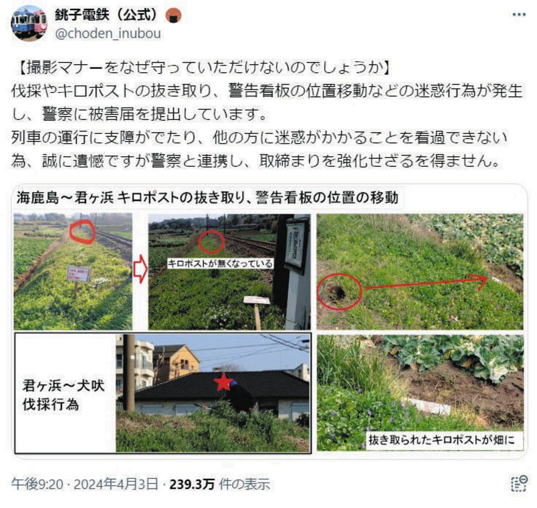Open the reader view icon at bottom right
Image resolution: width=537 pixels, height=508 pixels.
point(519,483)
